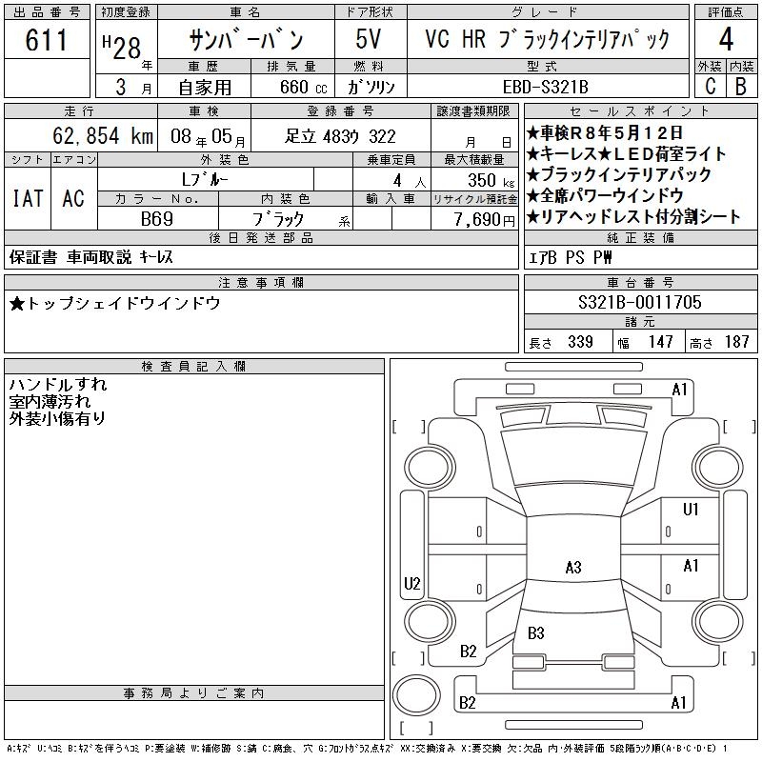Select air conditioner value AC
Viewport: 762px width, 762px height.
coord(73,198)
